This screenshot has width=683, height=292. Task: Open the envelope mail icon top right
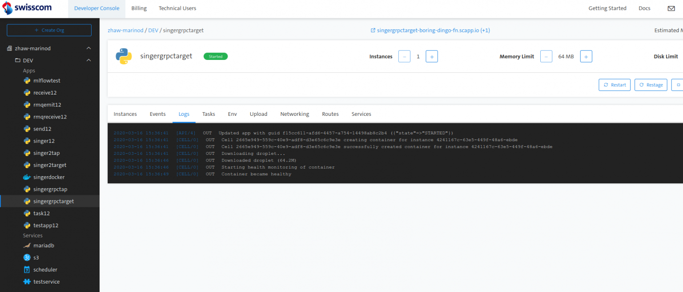671,8
